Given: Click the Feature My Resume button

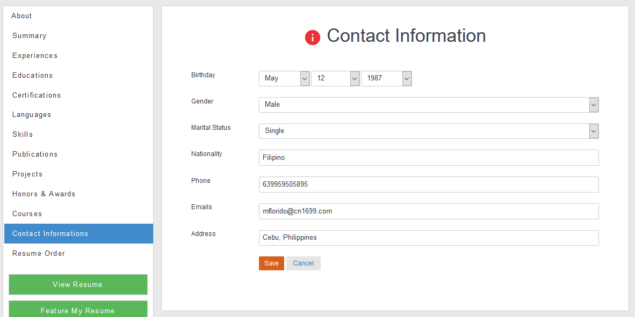Looking at the screenshot, I should [x=78, y=309].
